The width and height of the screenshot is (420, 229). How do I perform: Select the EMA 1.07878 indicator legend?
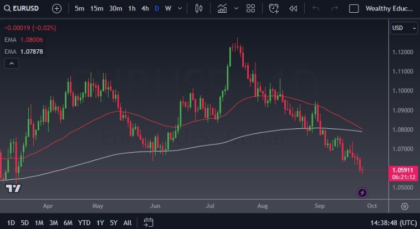(24, 51)
